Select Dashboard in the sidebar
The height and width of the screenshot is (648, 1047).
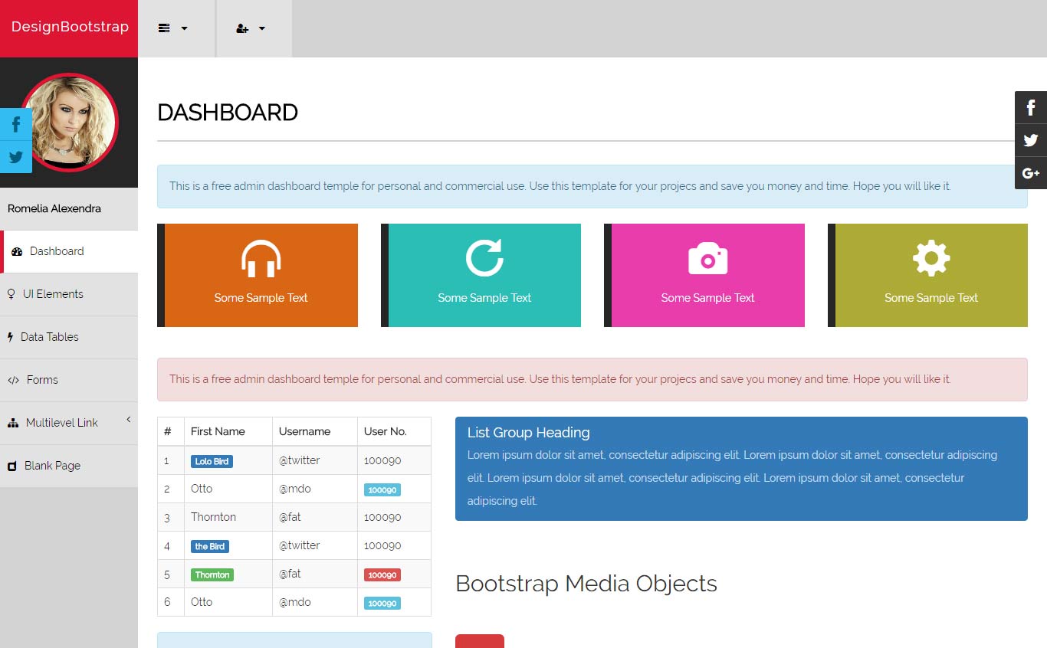click(x=69, y=251)
